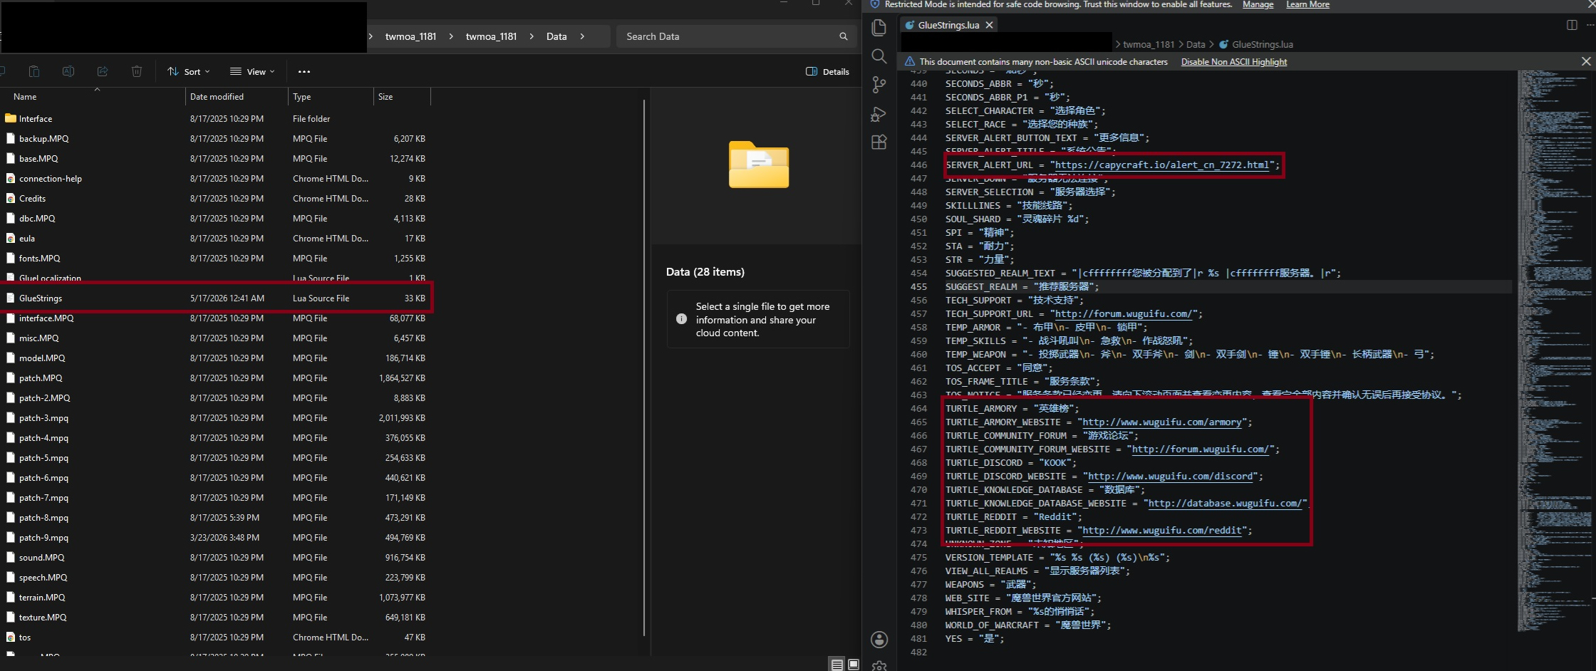Select the Credits Chrome HTML document
Image resolution: width=1596 pixels, height=671 pixels.
pyautogui.click(x=215, y=198)
